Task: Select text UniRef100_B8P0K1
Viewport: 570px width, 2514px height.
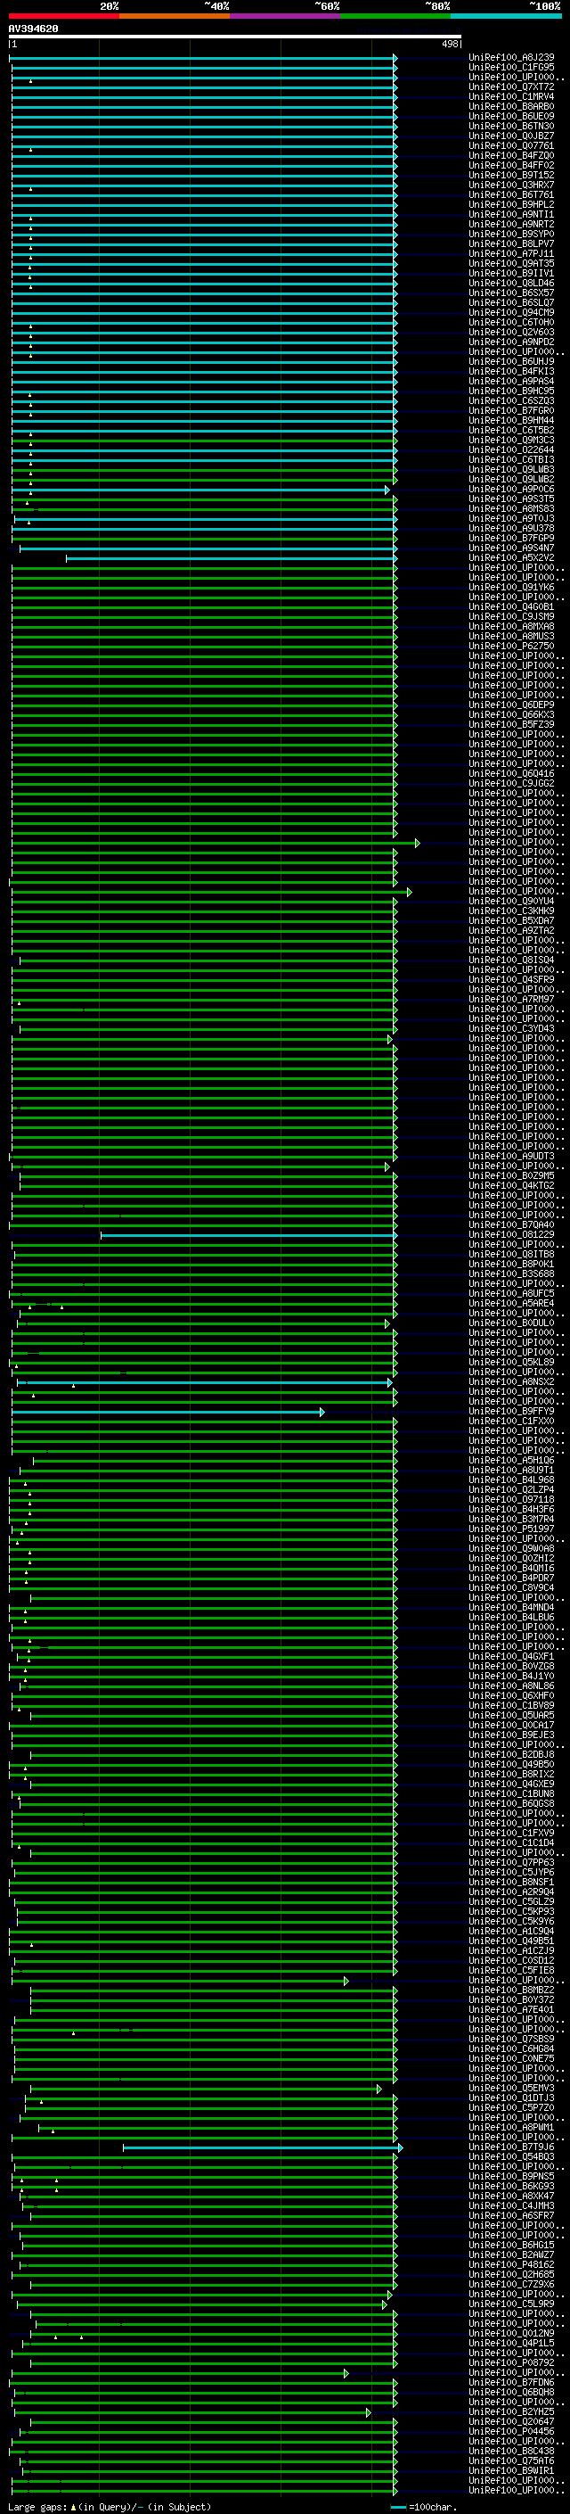Action: pyautogui.click(x=511, y=1264)
